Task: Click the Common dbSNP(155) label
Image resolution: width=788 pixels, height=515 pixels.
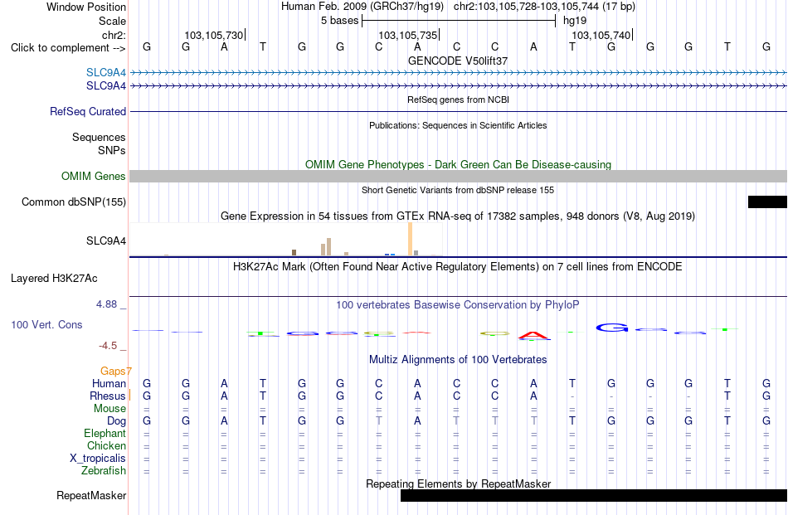Action: pos(74,202)
